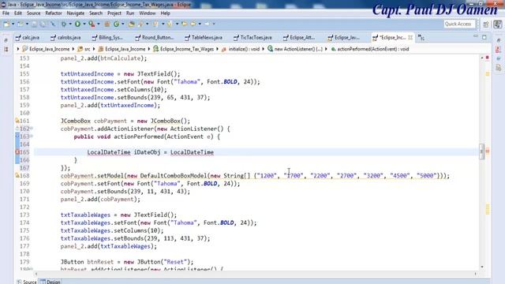
Task: Click the second icon in left sidebar
Action: click(6, 50)
